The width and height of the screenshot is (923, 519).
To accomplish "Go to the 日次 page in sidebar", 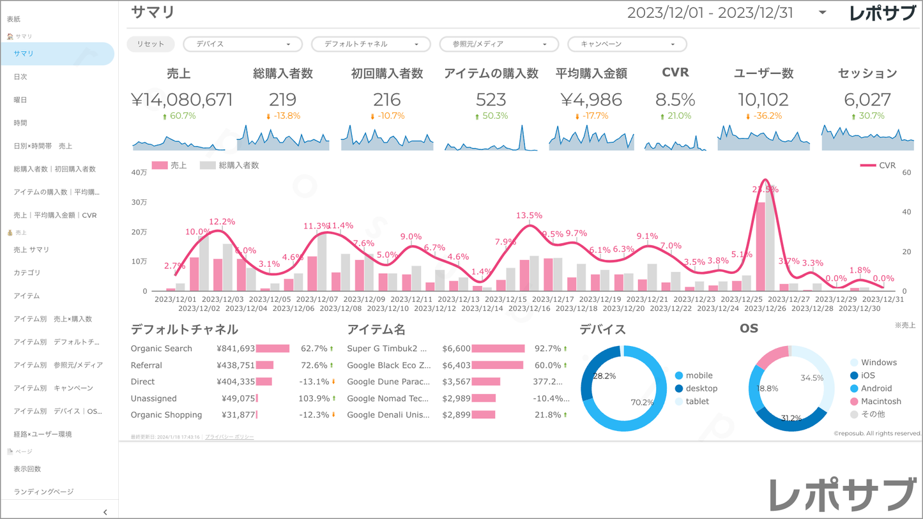I will (x=20, y=77).
